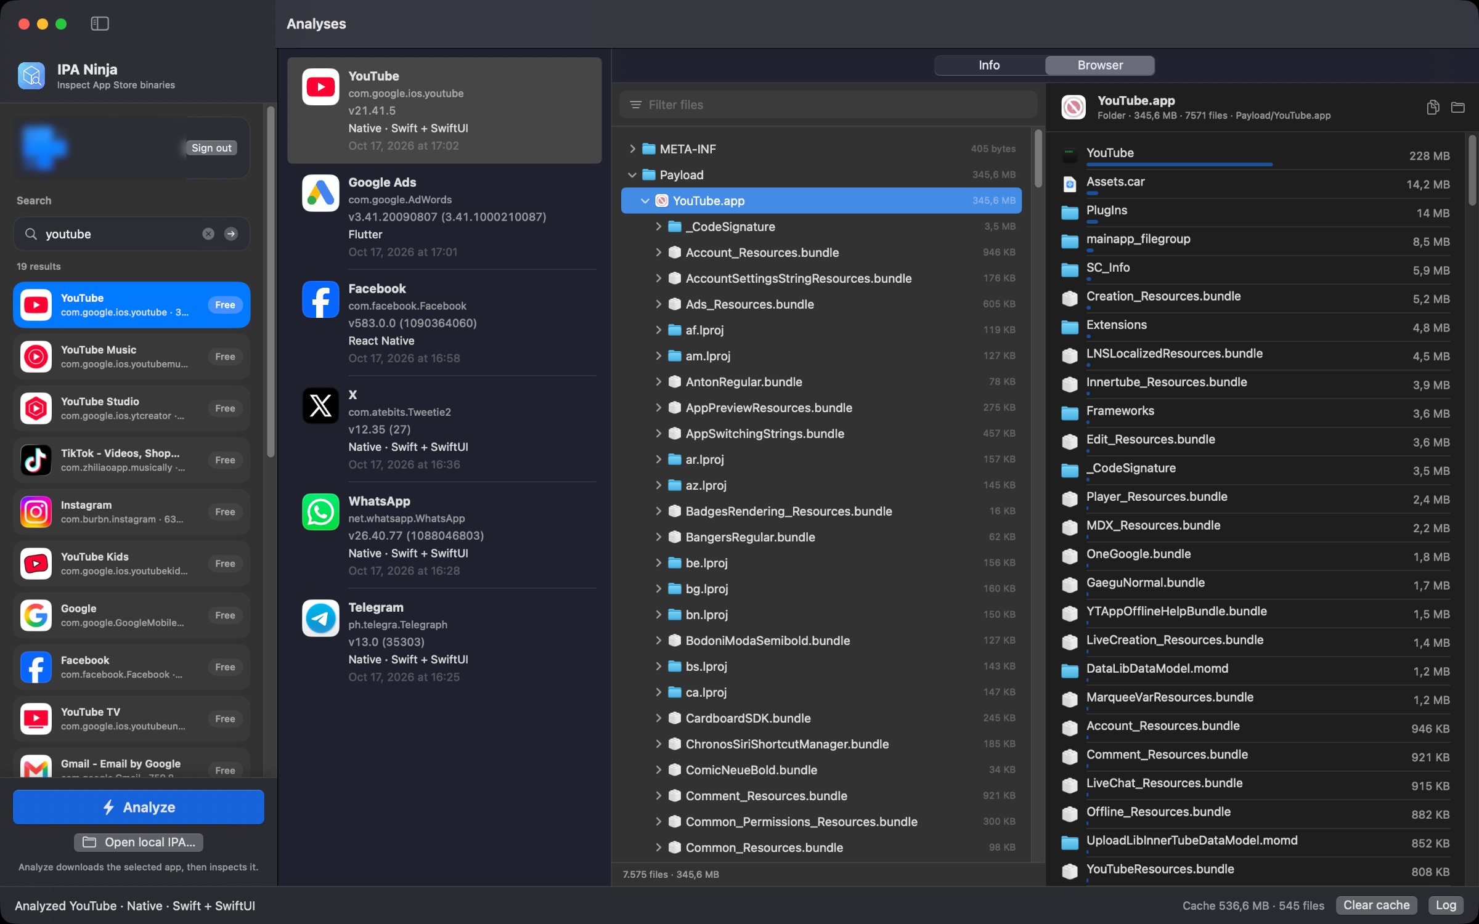Expand the META-INF folder
This screenshot has width=1479, height=924.
(x=632, y=149)
